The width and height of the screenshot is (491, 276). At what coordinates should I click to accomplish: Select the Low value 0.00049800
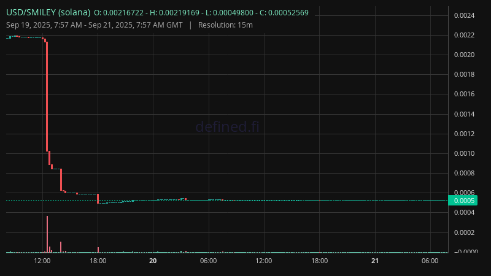click(x=233, y=13)
